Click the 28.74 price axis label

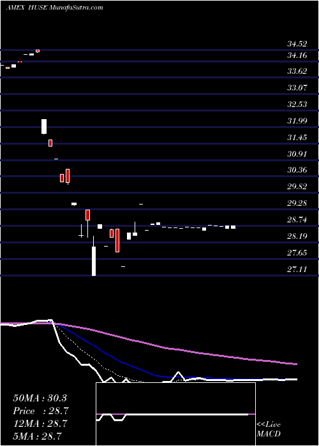[297, 220]
